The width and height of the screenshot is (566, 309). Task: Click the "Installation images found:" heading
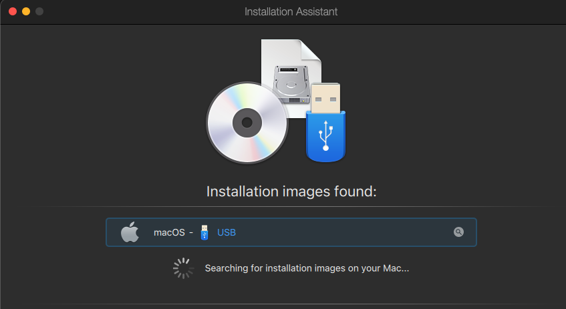pos(291,192)
